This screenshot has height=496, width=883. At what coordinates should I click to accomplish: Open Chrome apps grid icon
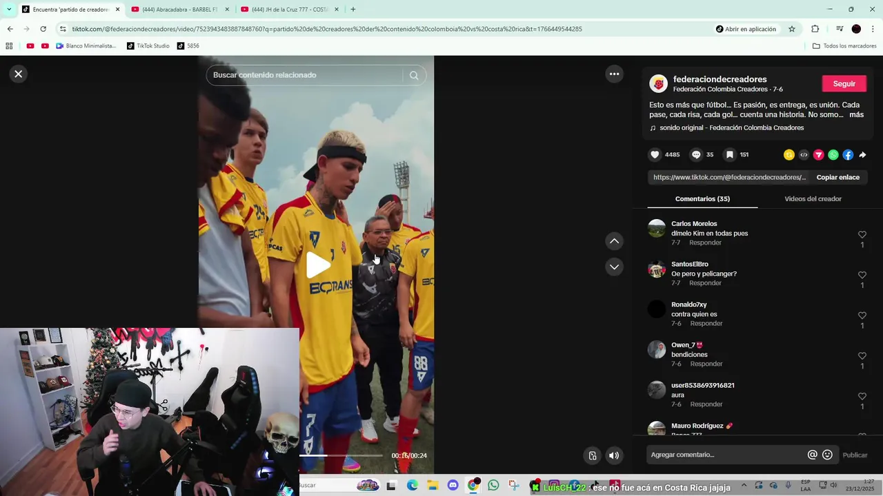(x=9, y=46)
